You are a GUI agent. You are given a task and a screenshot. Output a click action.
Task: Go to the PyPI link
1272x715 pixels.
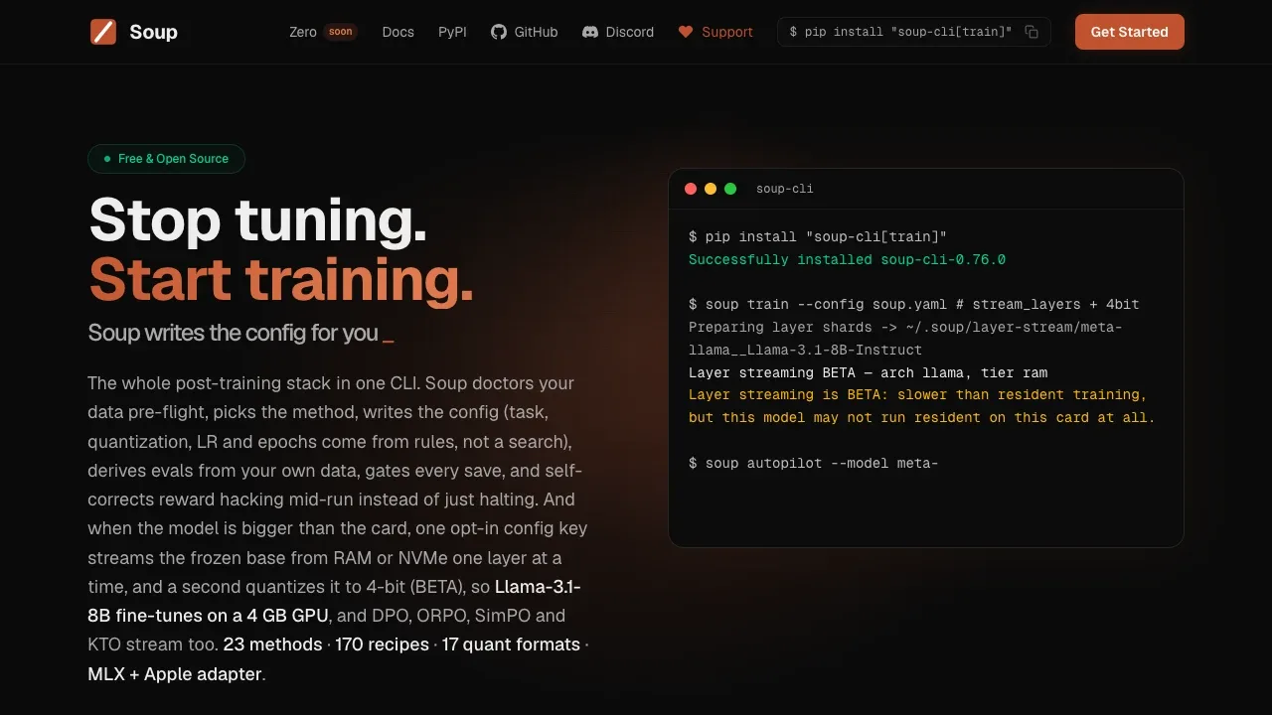(x=452, y=32)
